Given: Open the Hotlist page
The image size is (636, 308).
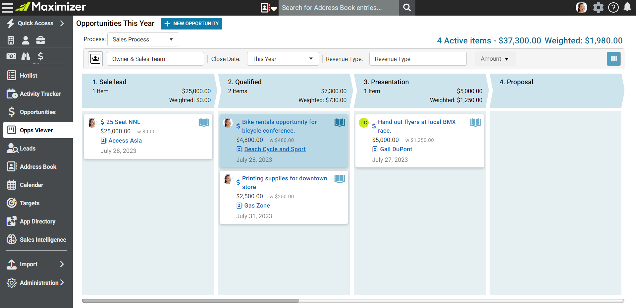Looking at the screenshot, I should pyautogui.click(x=36, y=76).
